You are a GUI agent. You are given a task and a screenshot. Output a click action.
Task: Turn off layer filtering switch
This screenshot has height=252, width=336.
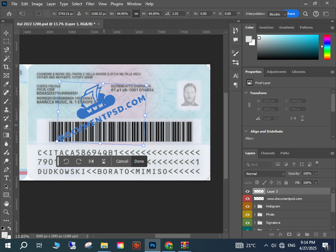point(317,164)
